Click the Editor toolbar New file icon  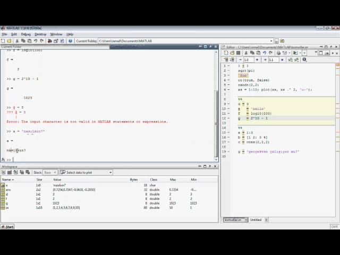click(x=226, y=53)
